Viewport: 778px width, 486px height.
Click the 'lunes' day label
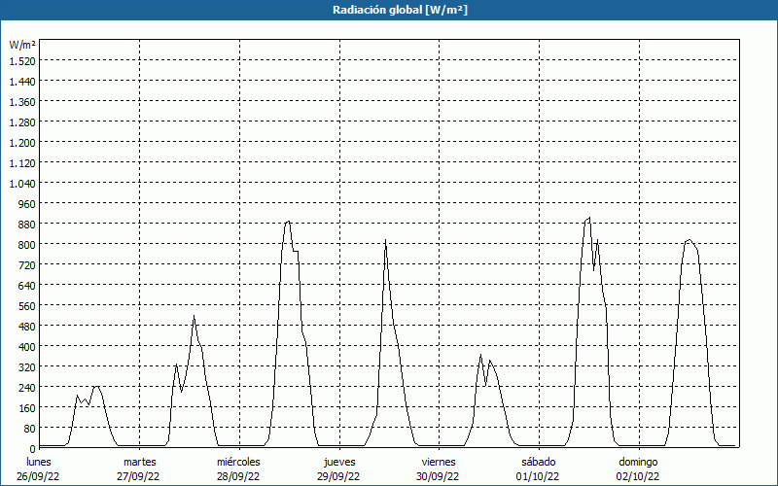pos(39,463)
